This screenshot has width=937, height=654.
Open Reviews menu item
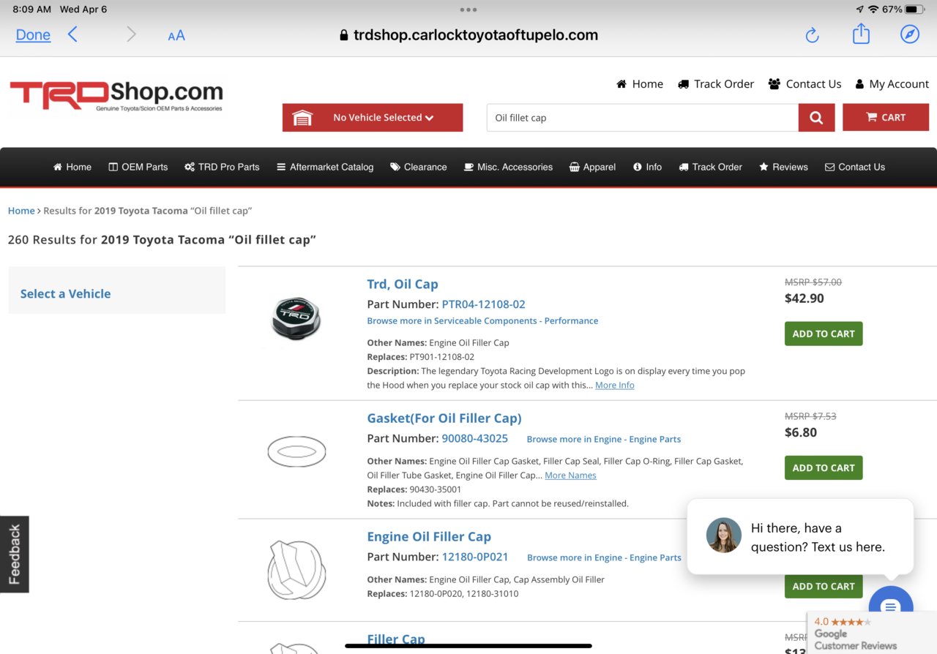pyautogui.click(x=783, y=167)
